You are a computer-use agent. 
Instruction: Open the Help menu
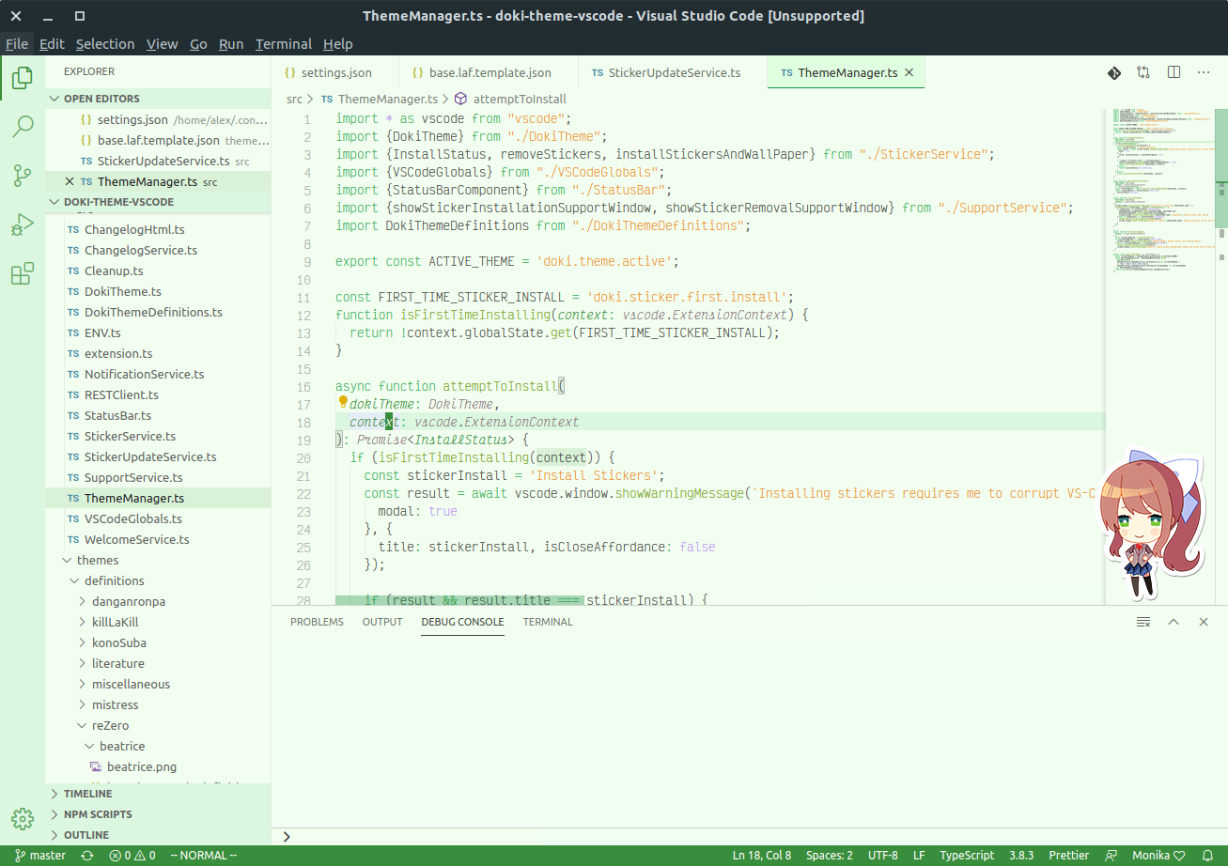pyautogui.click(x=338, y=43)
